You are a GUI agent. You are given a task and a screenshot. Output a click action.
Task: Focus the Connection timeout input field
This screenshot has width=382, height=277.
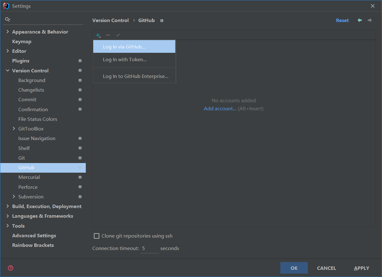coord(150,248)
